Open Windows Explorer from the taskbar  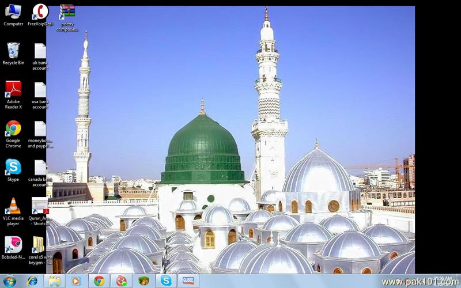coord(54,281)
